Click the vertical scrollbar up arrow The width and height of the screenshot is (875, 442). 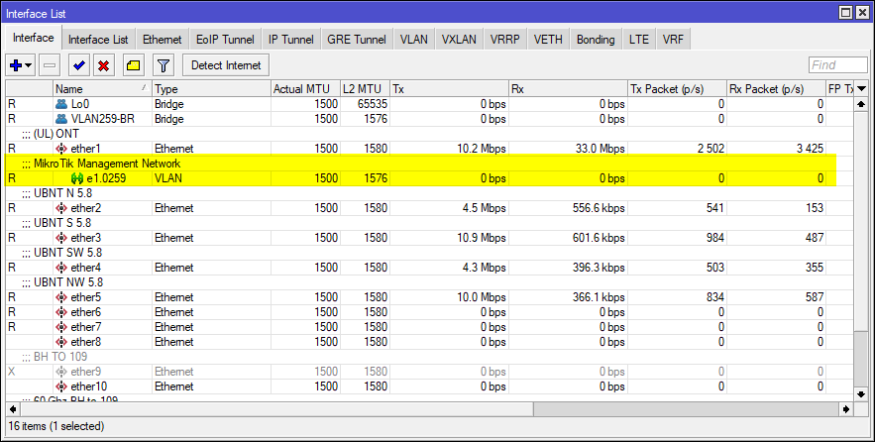[861, 104]
